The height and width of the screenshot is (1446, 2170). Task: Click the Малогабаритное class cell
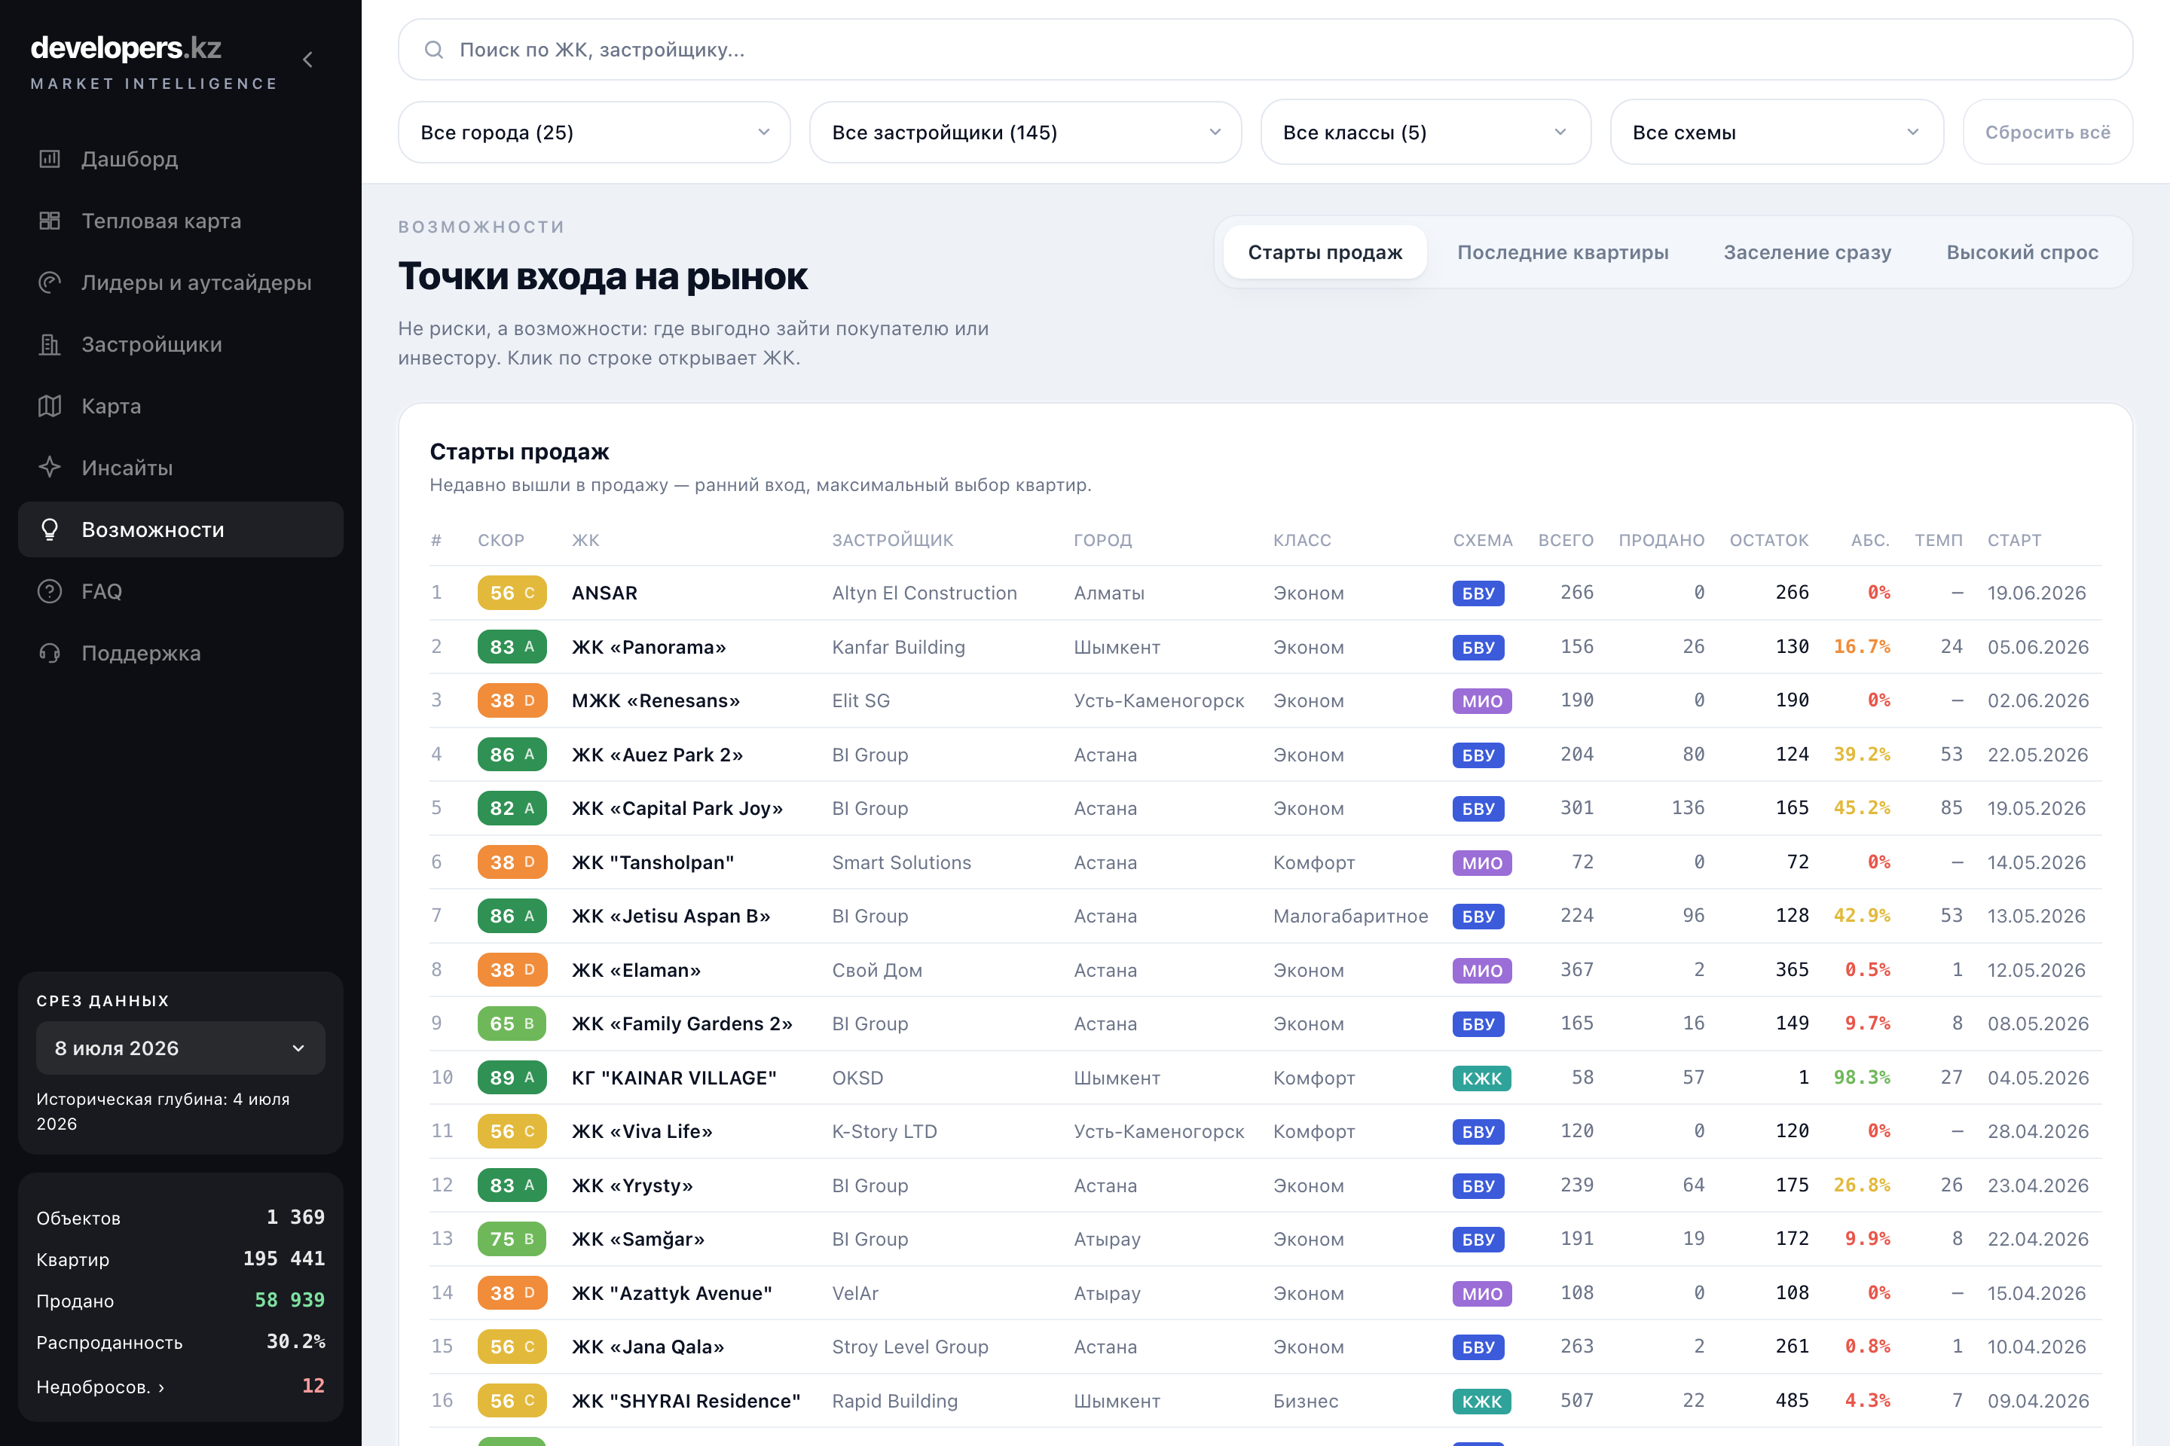point(1351,916)
